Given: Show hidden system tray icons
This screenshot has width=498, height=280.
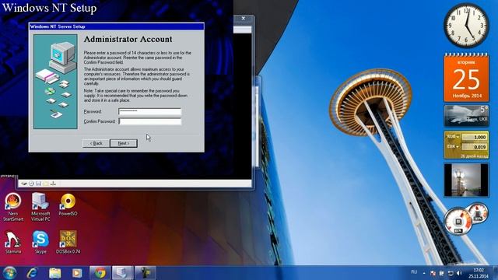Looking at the screenshot, I should click(424, 273).
